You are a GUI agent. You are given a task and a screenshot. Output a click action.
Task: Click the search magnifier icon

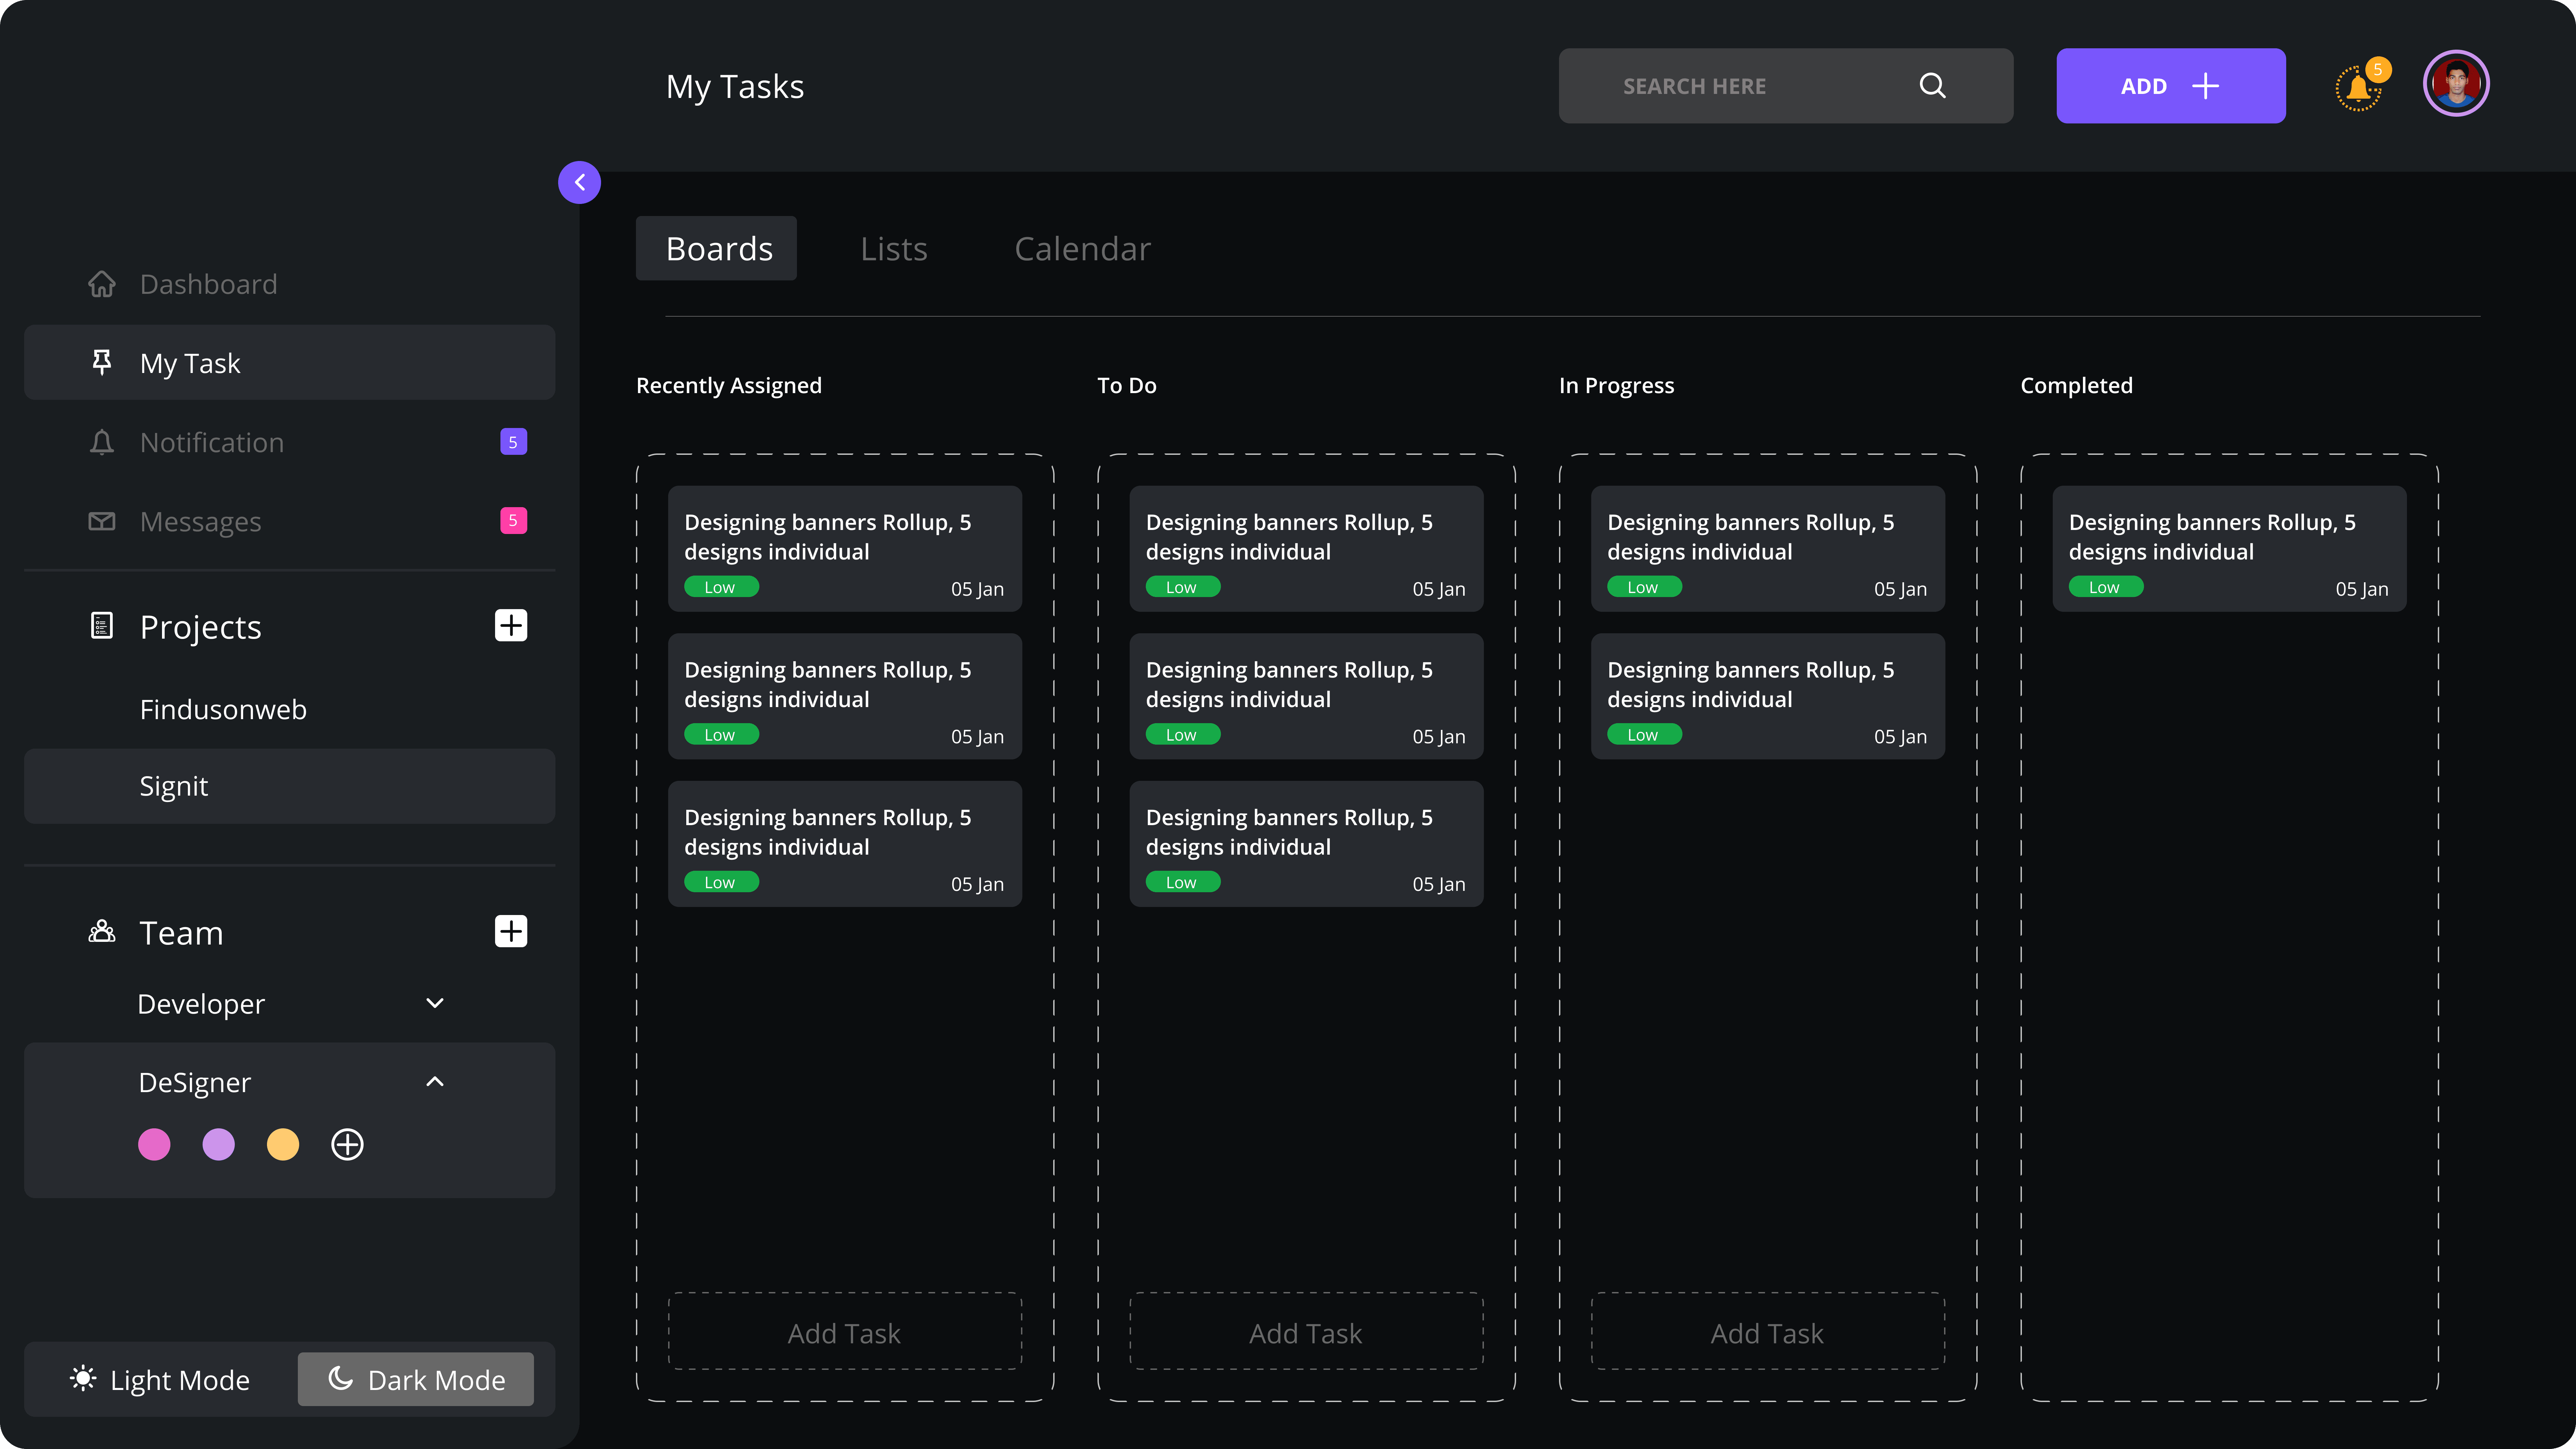click(x=1932, y=86)
